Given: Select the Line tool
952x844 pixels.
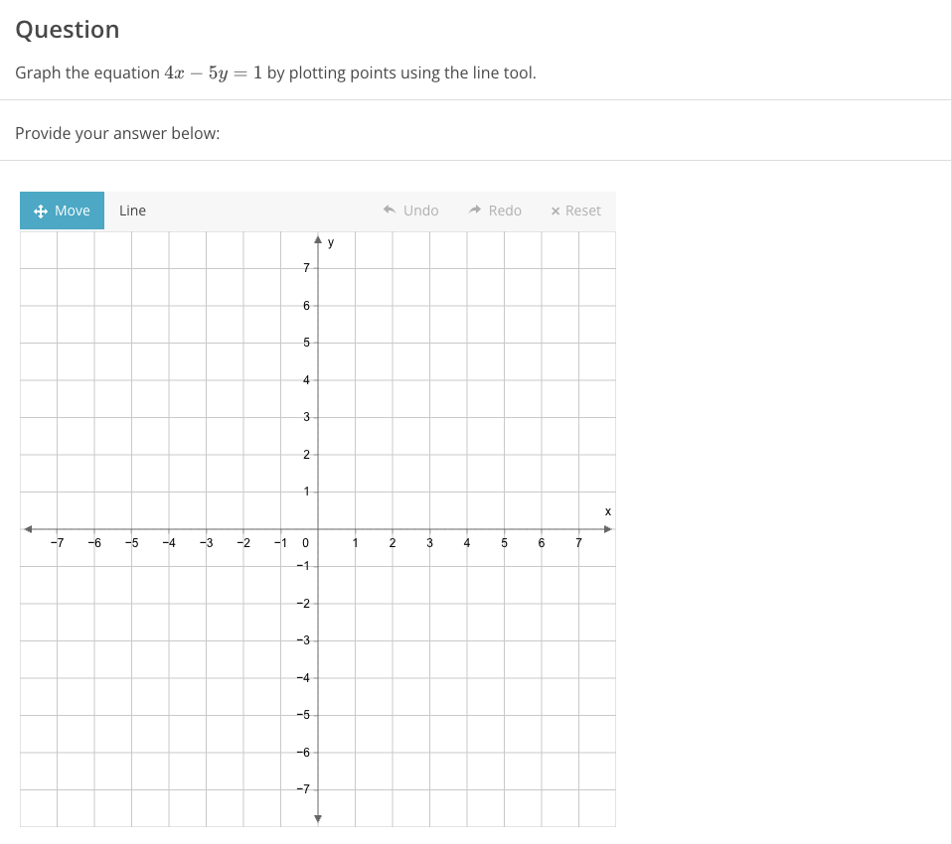Looking at the screenshot, I should pos(132,210).
